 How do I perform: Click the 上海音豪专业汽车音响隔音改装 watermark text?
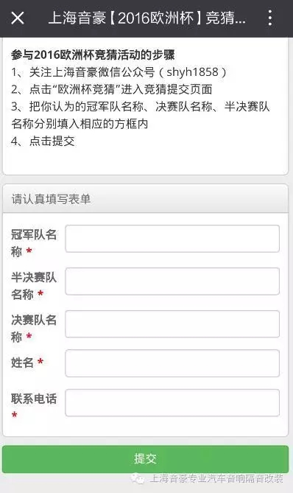[x=216, y=479]
